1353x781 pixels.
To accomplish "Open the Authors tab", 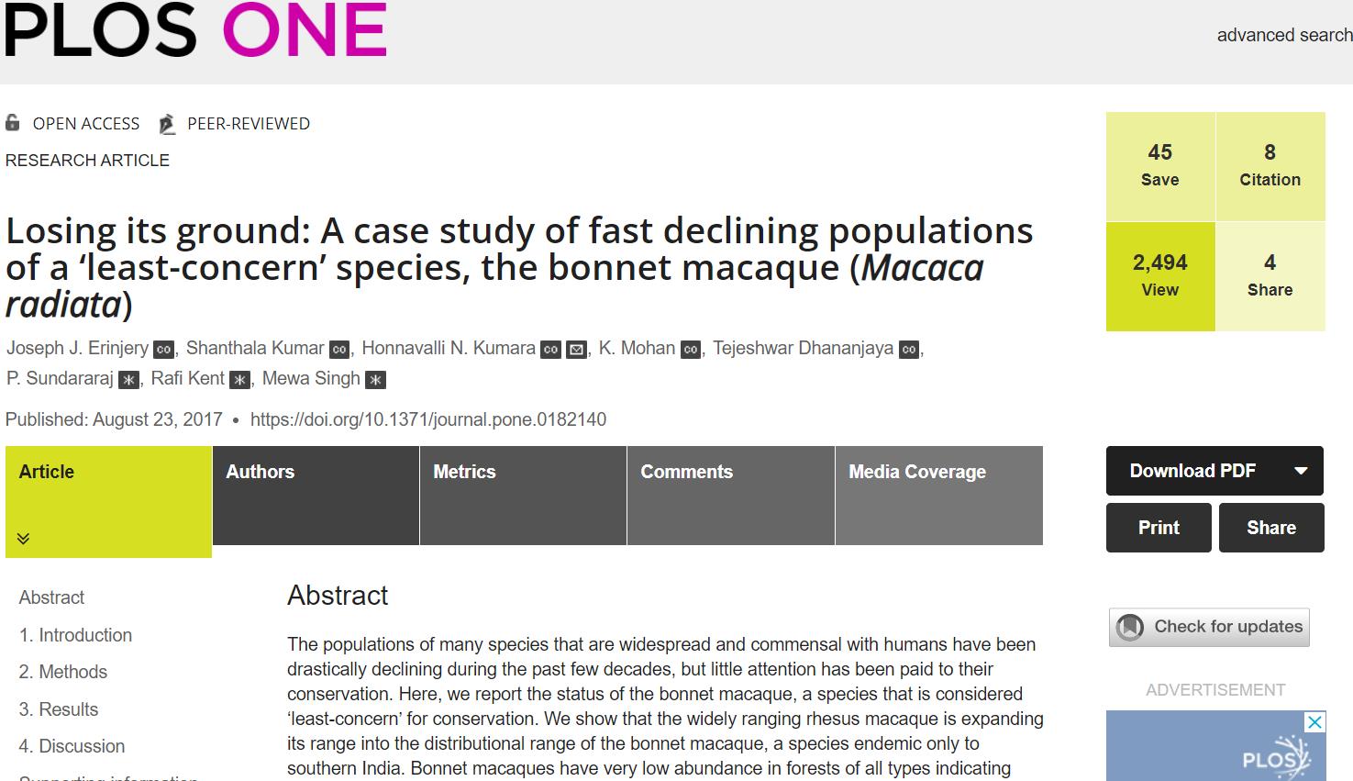I will [316, 496].
